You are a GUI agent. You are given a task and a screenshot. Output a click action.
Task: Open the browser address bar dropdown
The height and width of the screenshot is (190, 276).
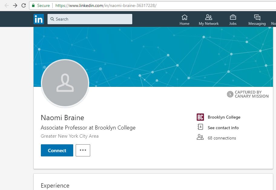[106, 5]
